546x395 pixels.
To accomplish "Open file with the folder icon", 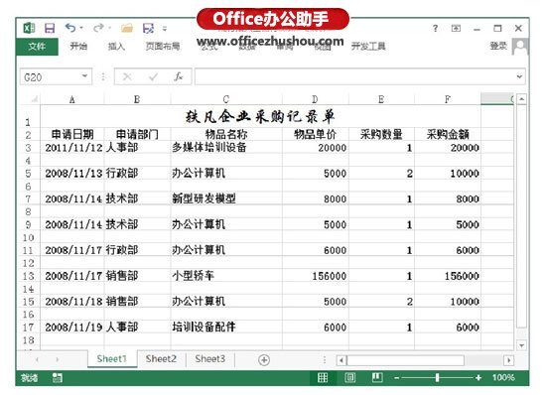I will click(127, 28).
